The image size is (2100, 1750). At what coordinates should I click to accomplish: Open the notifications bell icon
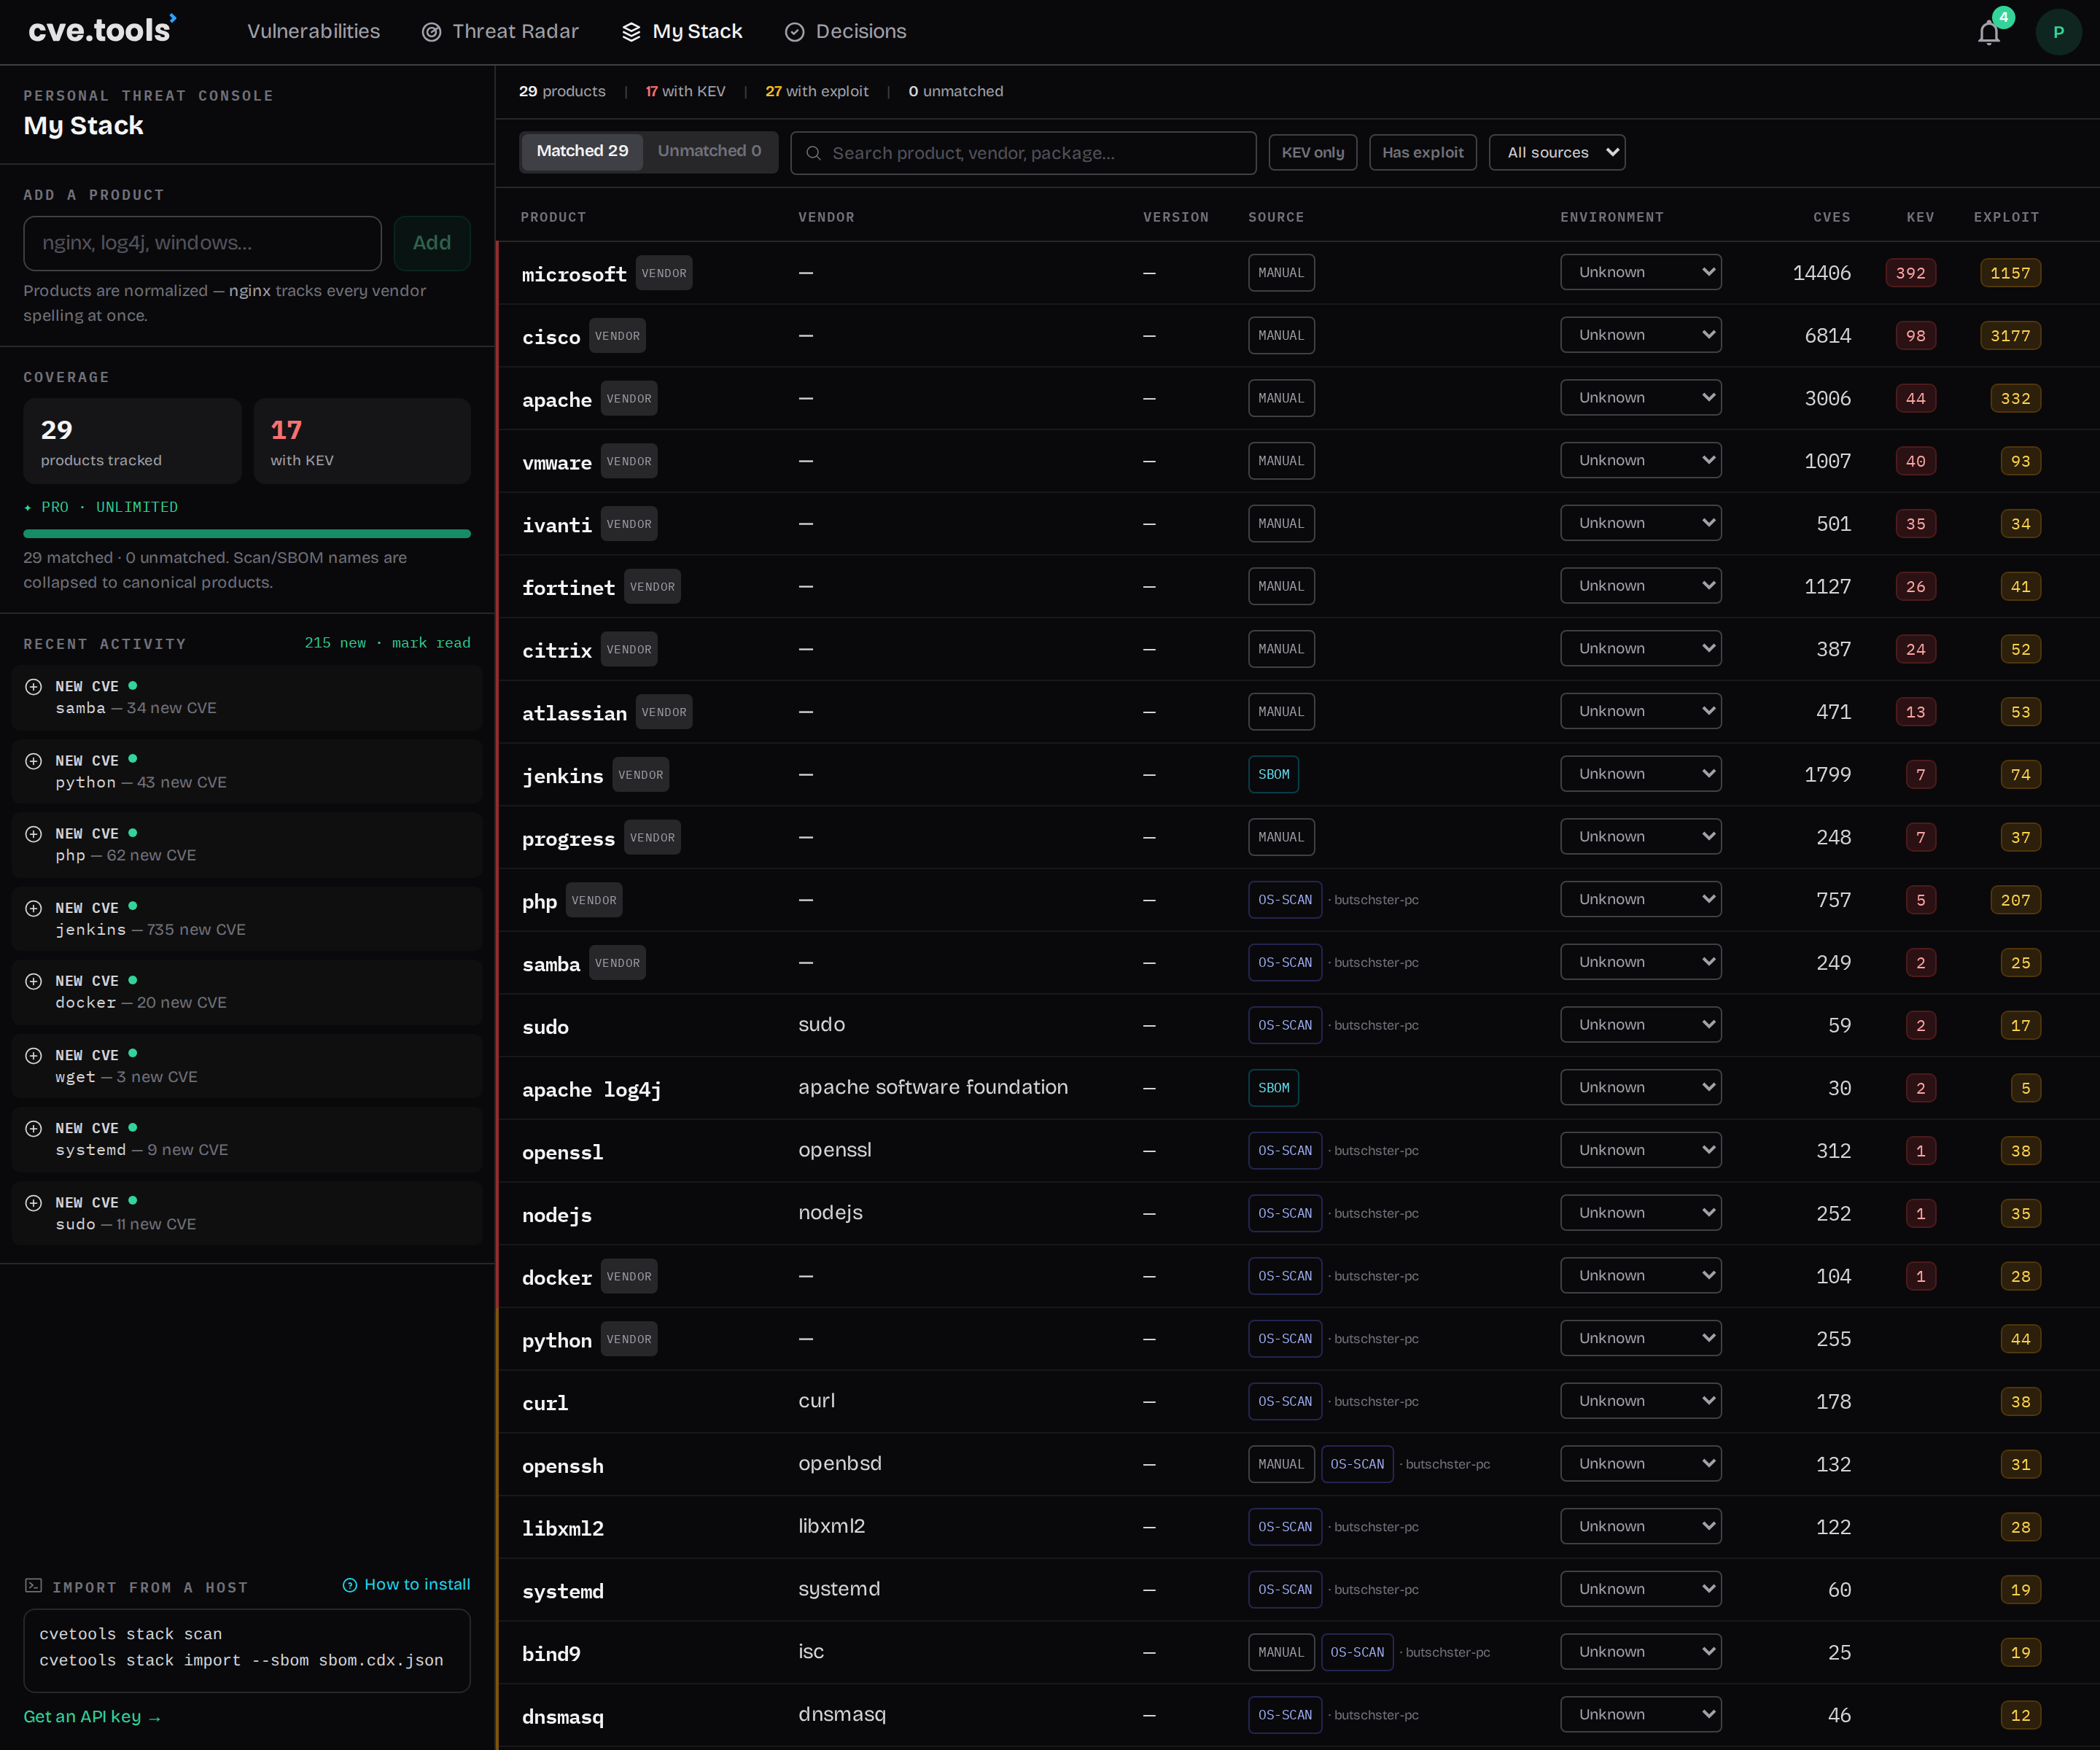1989,33
